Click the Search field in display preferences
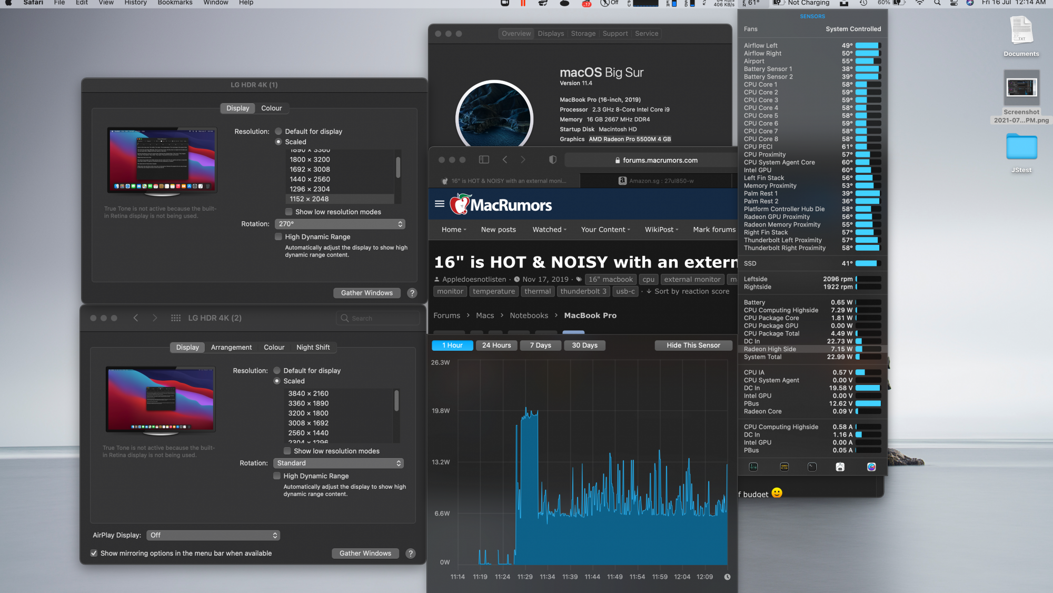The width and height of the screenshot is (1053, 593). [x=378, y=318]
